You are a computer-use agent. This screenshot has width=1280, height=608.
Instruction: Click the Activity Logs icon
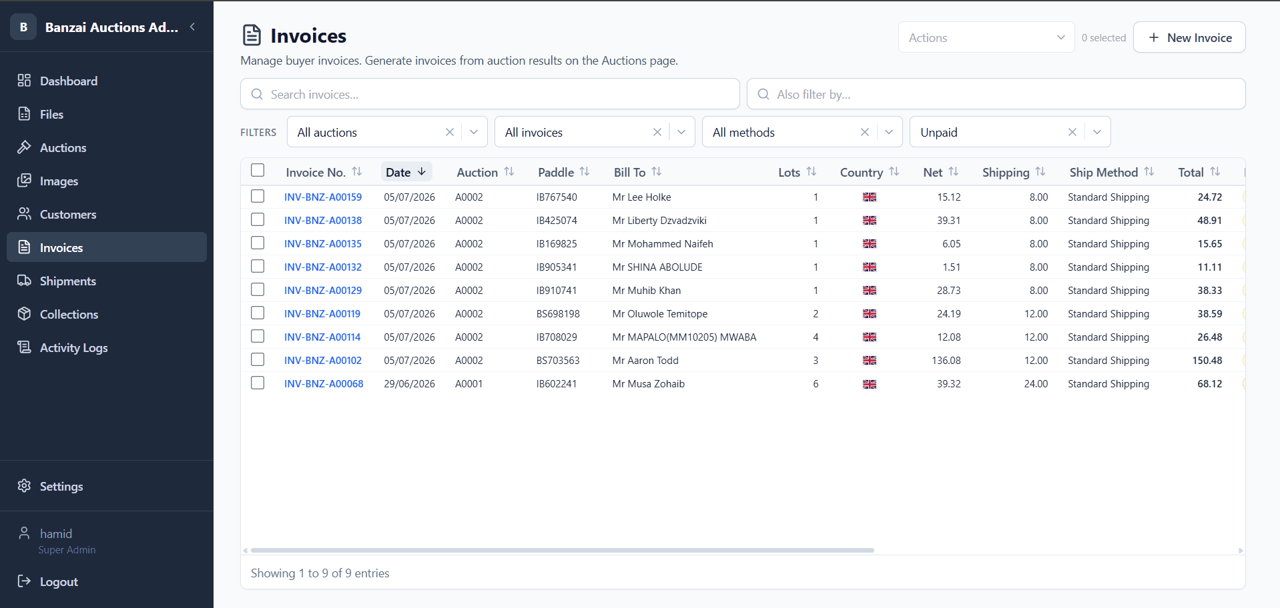[x=24, y=347]
